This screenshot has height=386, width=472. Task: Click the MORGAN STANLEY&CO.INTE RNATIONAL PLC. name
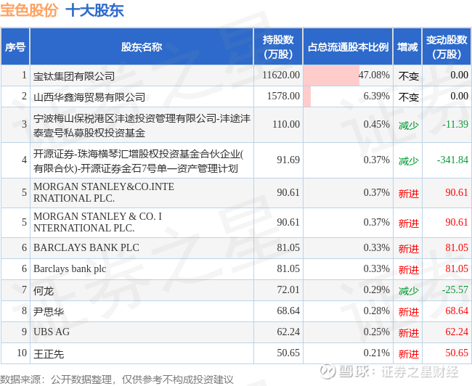(104, 192)
